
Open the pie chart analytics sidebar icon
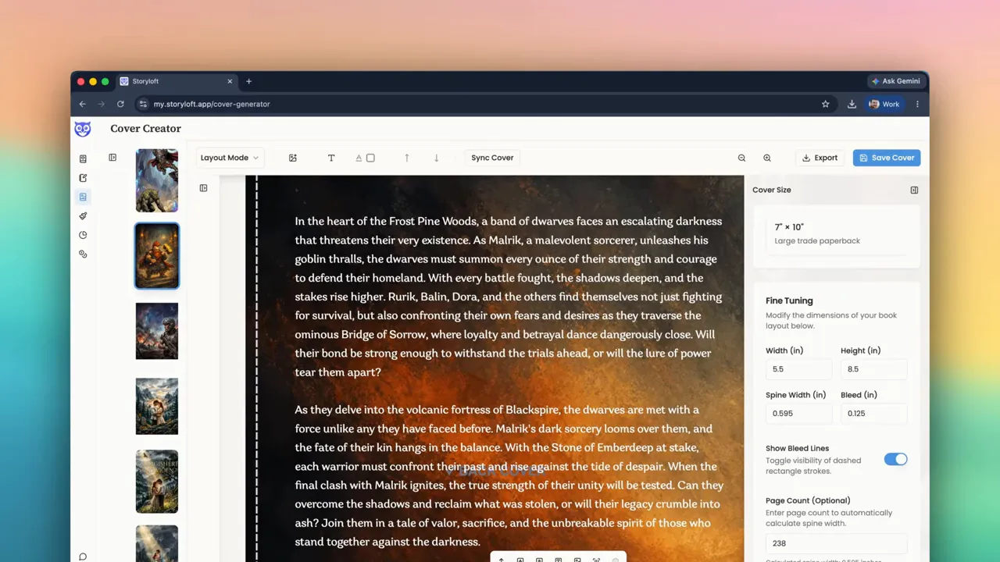click(83, 235)
